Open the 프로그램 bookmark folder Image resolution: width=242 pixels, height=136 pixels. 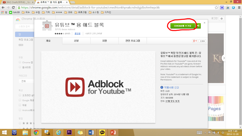(80, 12)
